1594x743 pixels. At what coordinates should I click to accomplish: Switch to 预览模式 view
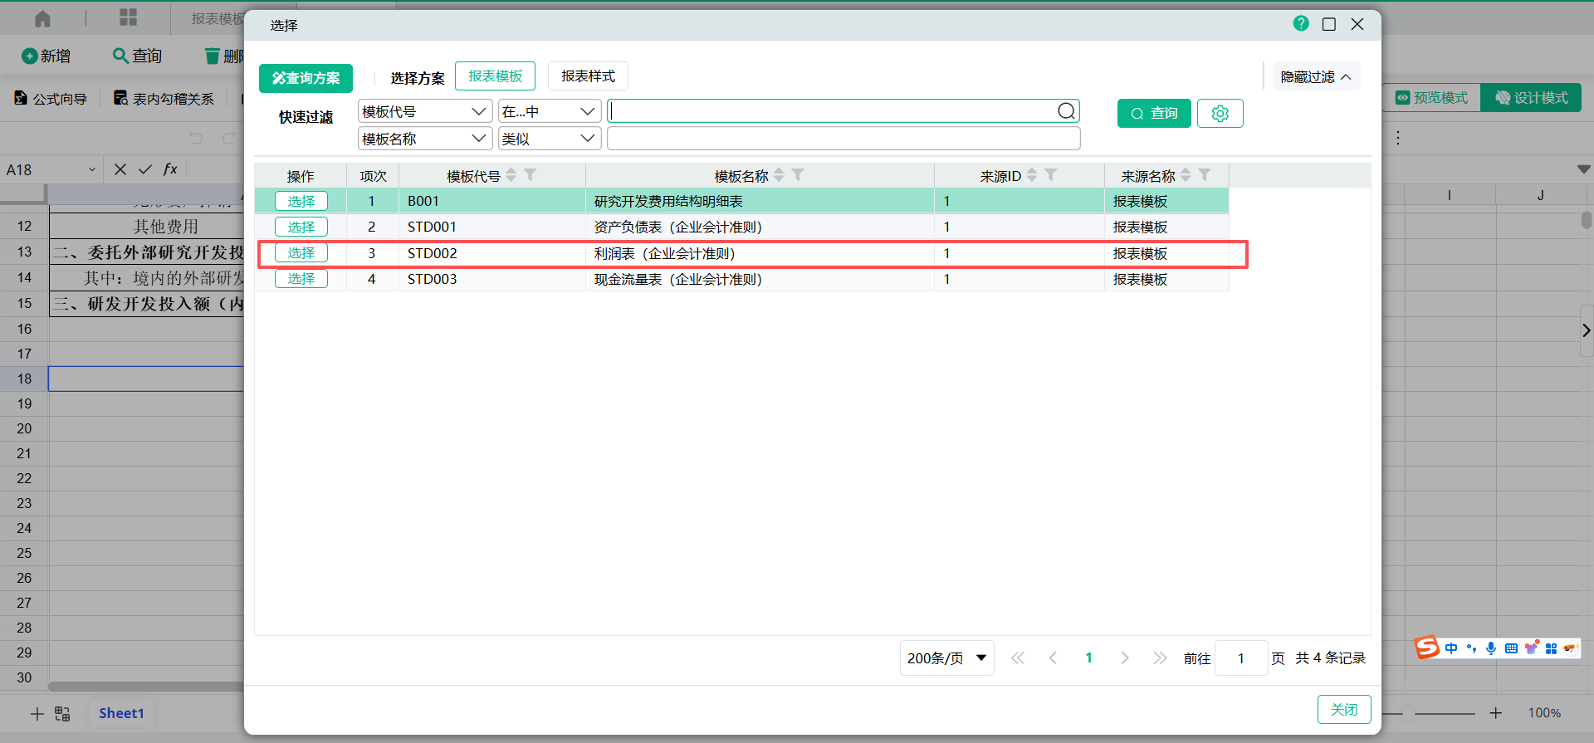click(1432, 98)
